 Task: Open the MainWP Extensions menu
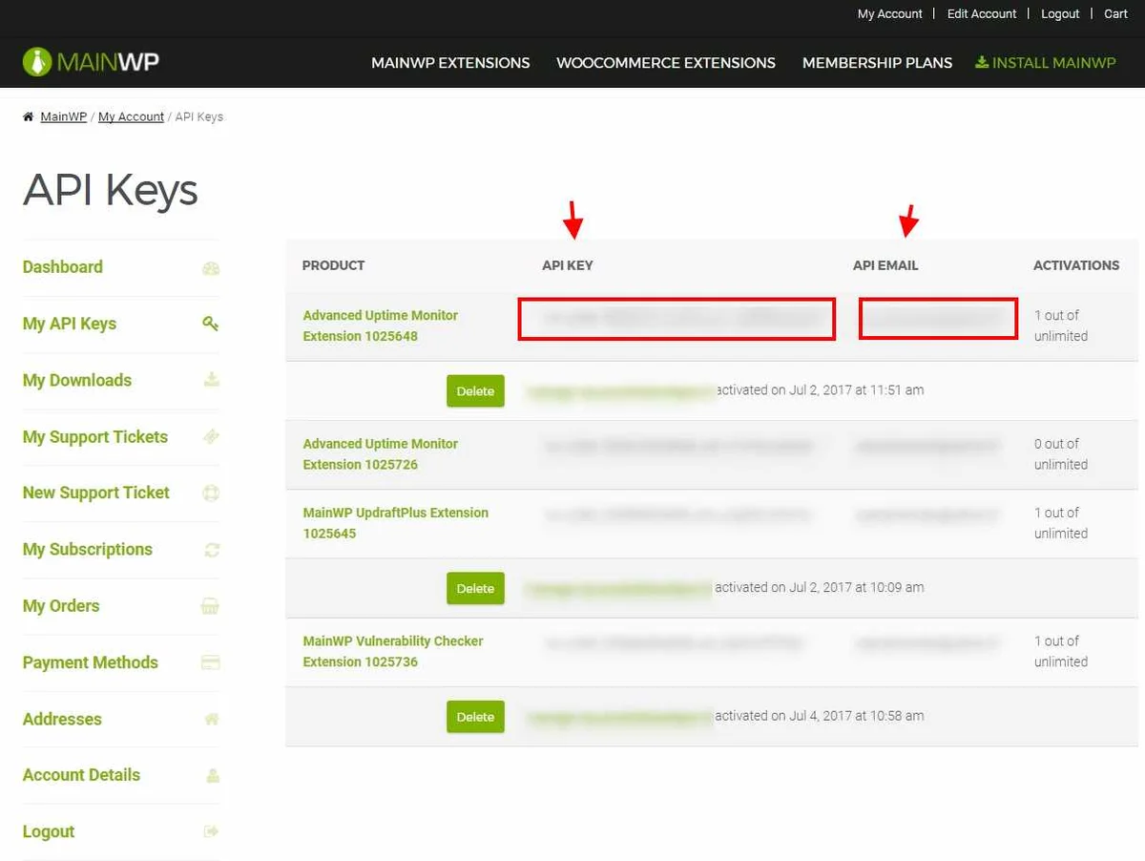pyautogui.click(x=450, y=63)
